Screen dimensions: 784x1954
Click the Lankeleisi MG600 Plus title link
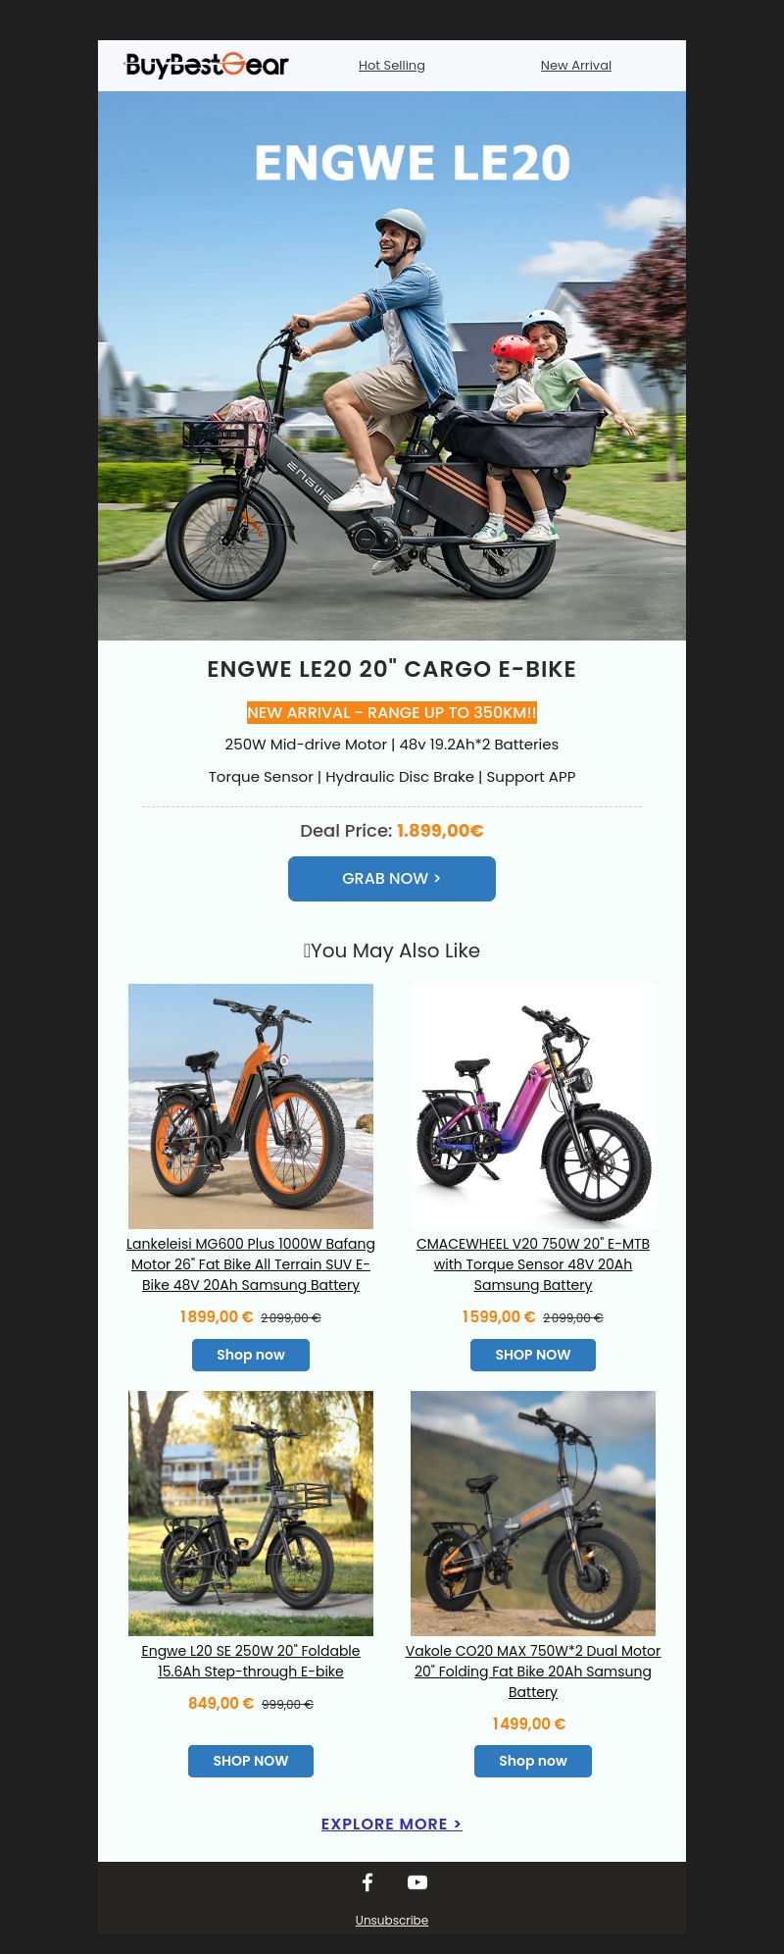coord(251,1264)
